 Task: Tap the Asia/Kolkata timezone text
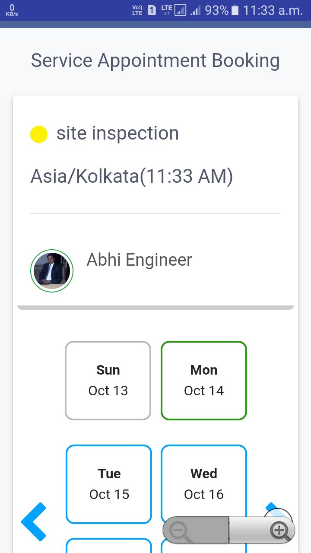point(132,176)
